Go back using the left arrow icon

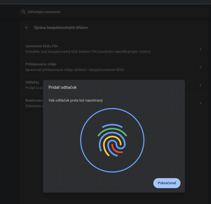[27, 28]
